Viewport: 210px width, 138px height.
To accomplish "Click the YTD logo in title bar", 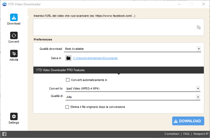I will (5, 4).
